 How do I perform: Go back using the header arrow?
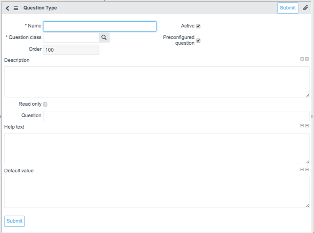tap(7, 8)
